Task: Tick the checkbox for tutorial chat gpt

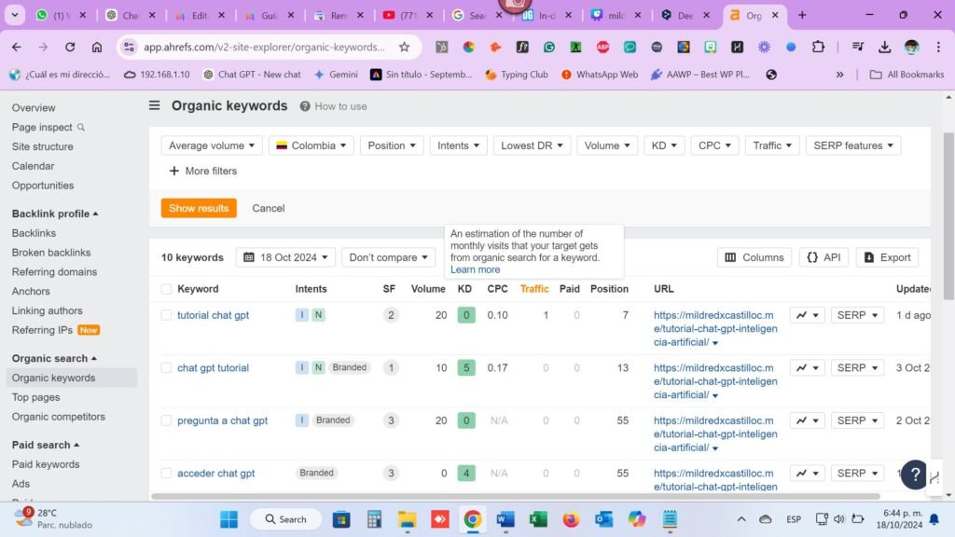Action: pos(166,316)
